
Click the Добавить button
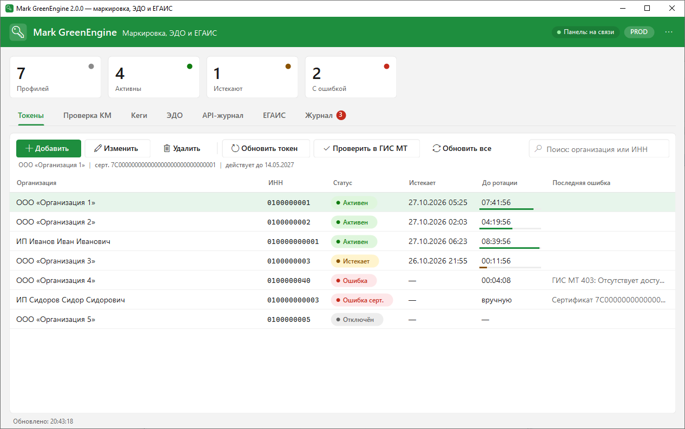click(x=49, y=148)
